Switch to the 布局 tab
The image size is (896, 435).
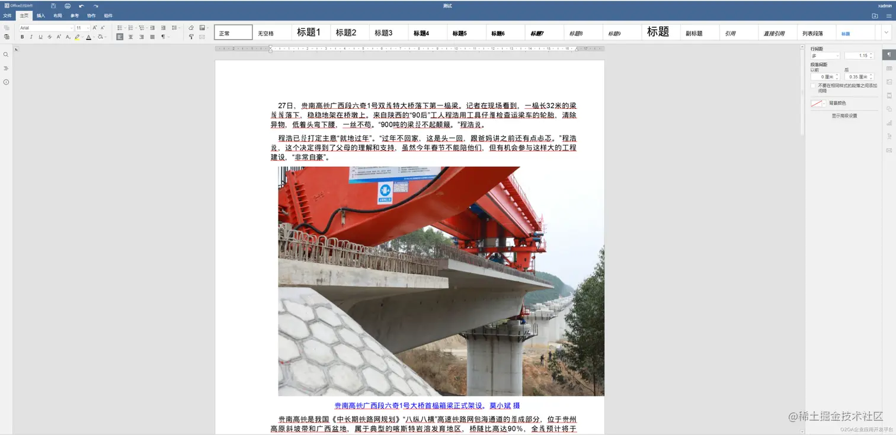coord(57,16)
